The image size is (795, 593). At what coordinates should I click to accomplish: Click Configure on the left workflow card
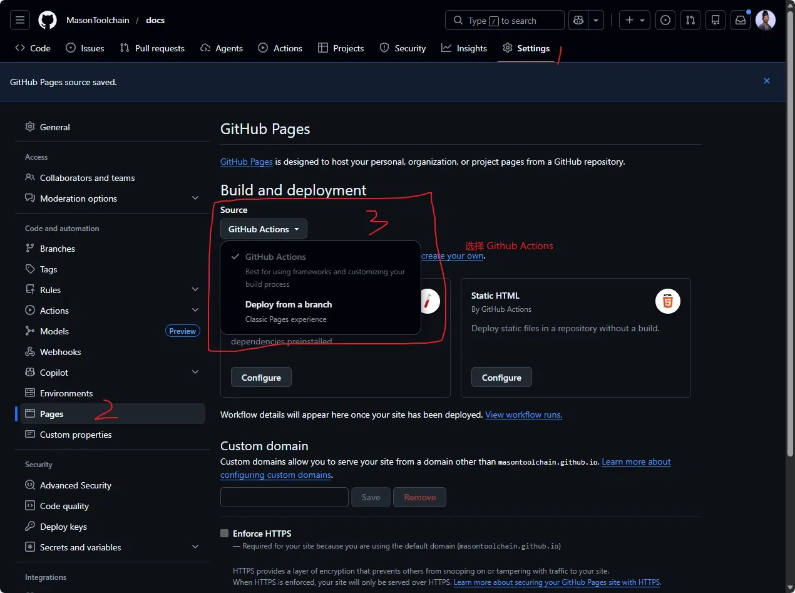[x=261, y=378]
